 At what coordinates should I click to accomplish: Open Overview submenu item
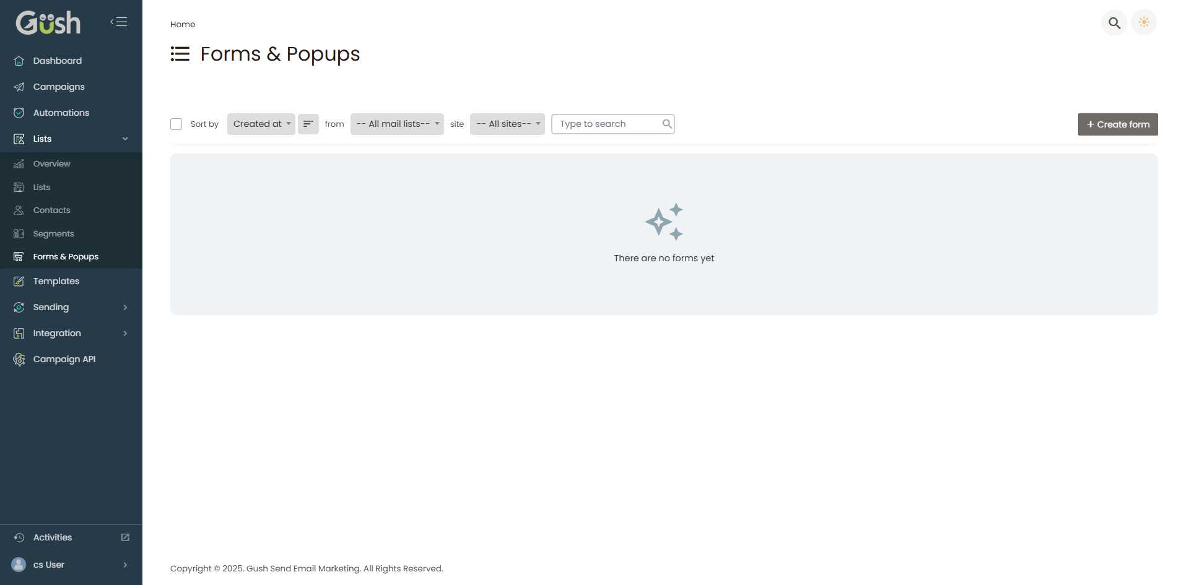tap(71, 163)
